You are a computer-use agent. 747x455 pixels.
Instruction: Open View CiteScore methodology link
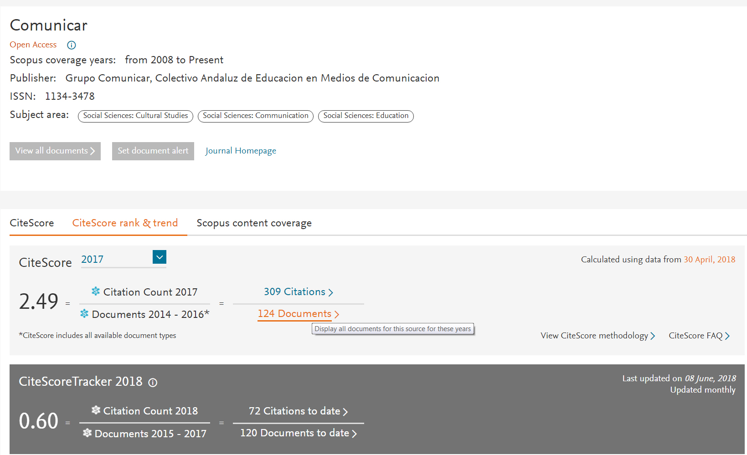point(598,336)
